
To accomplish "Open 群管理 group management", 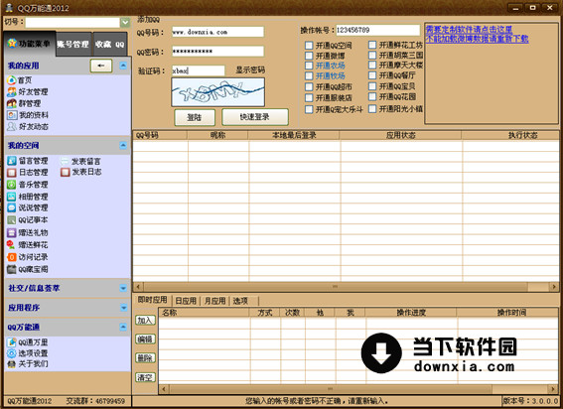I will coord(24,103).
